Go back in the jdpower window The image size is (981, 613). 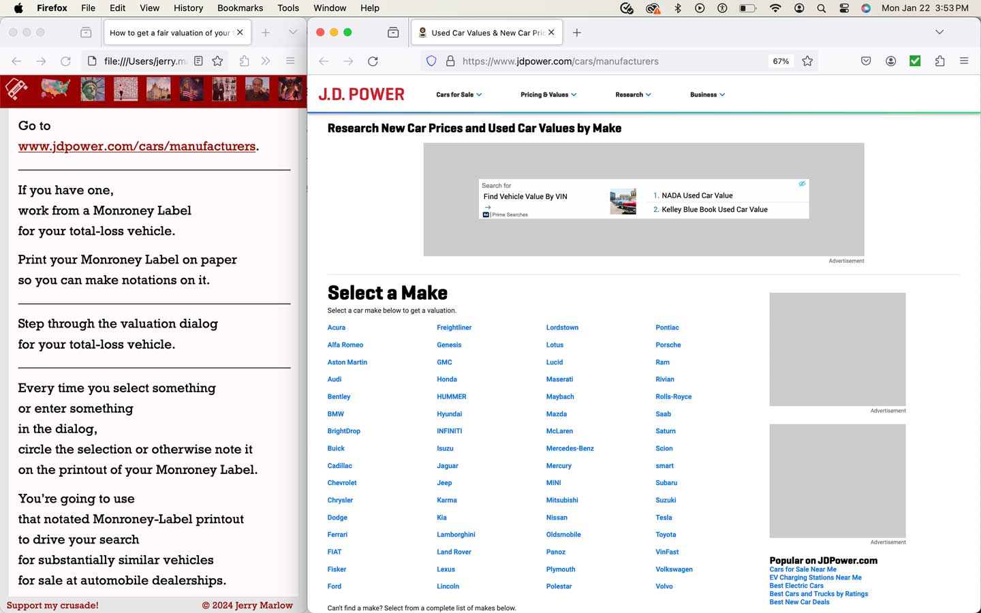(324, 61)
